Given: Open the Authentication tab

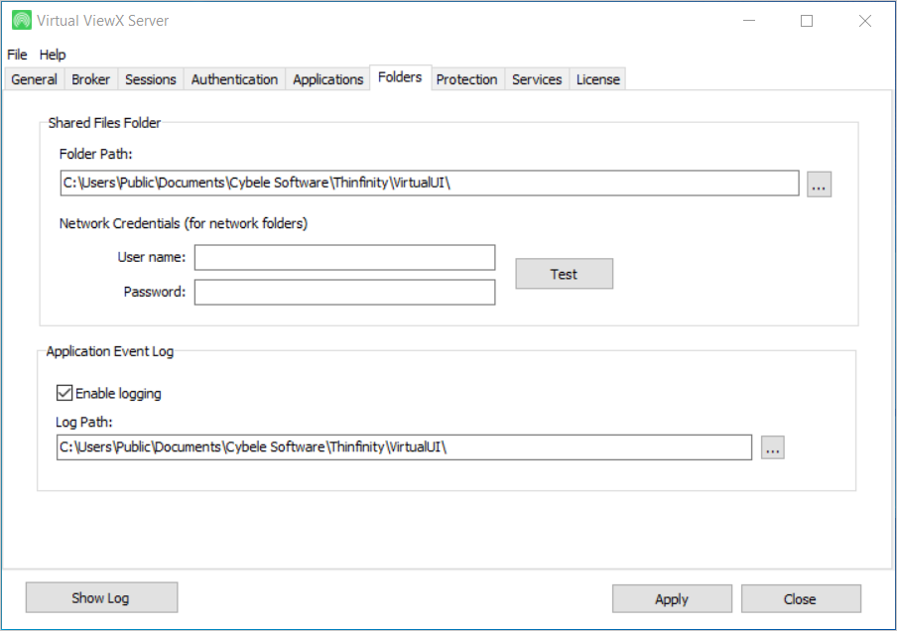Looking at the screenshot, I should coord(234,79).
